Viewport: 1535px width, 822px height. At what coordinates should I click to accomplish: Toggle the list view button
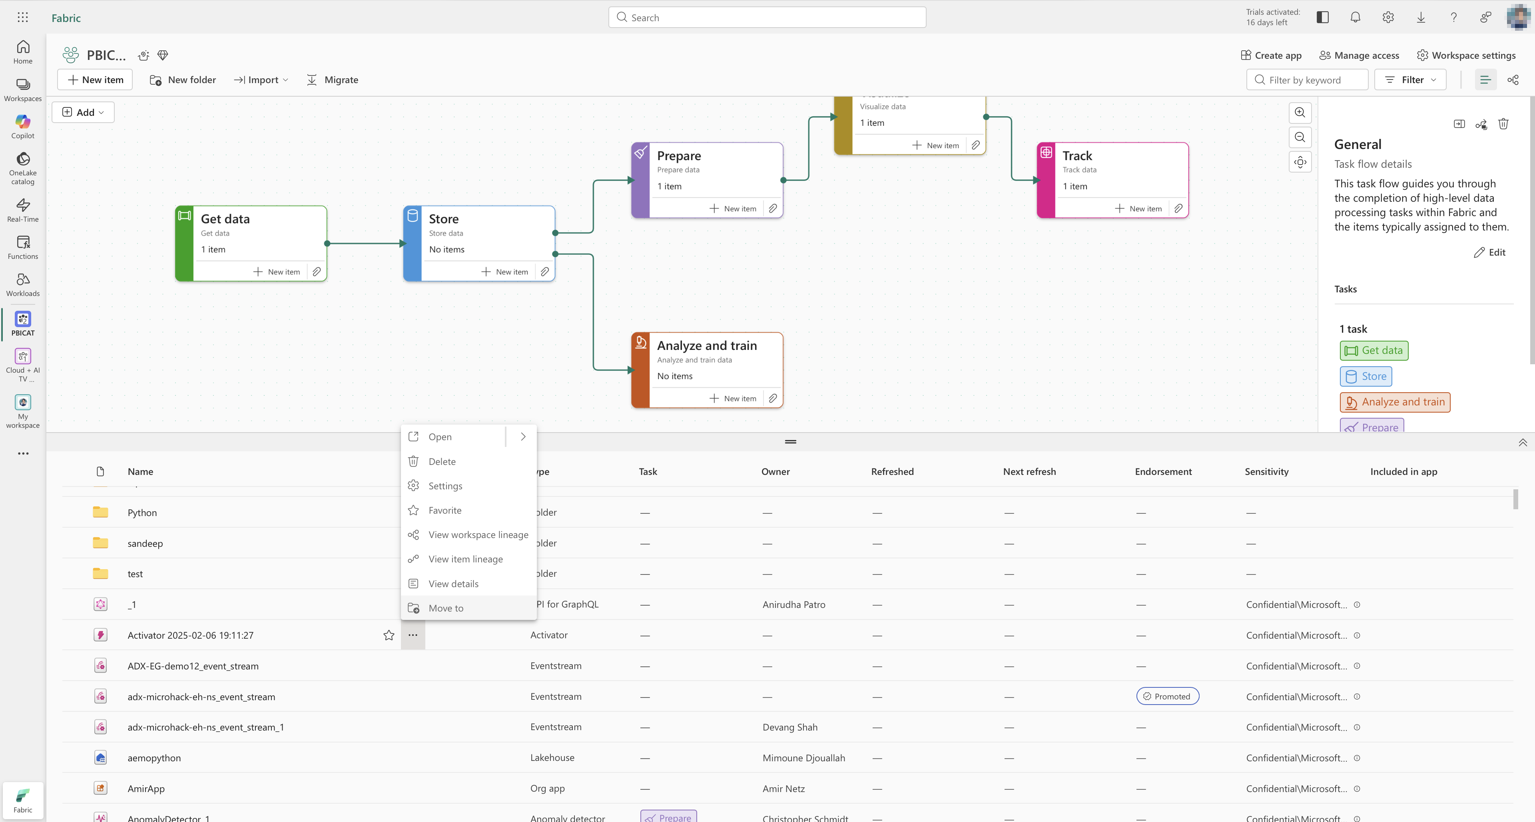[1485, 80]
